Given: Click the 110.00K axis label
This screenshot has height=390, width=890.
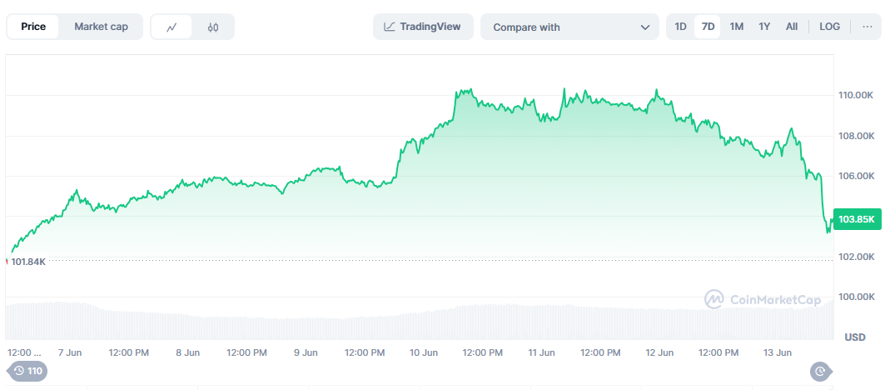Looking at the screenshot, I should coord(856,96).
